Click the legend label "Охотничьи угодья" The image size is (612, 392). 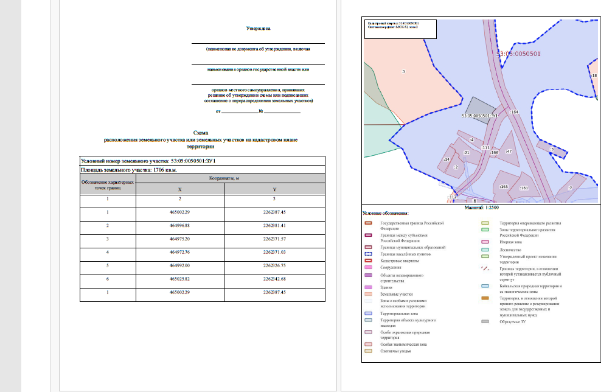(x=395, y=351)
